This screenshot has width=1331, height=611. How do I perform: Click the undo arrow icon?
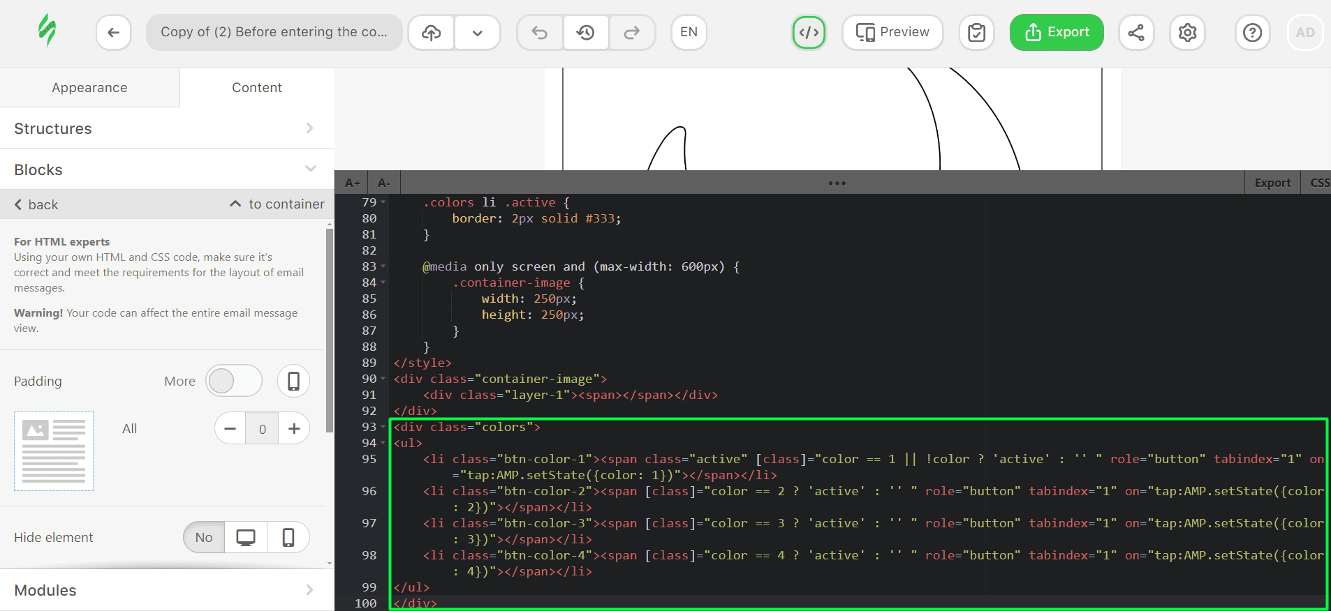540,32
